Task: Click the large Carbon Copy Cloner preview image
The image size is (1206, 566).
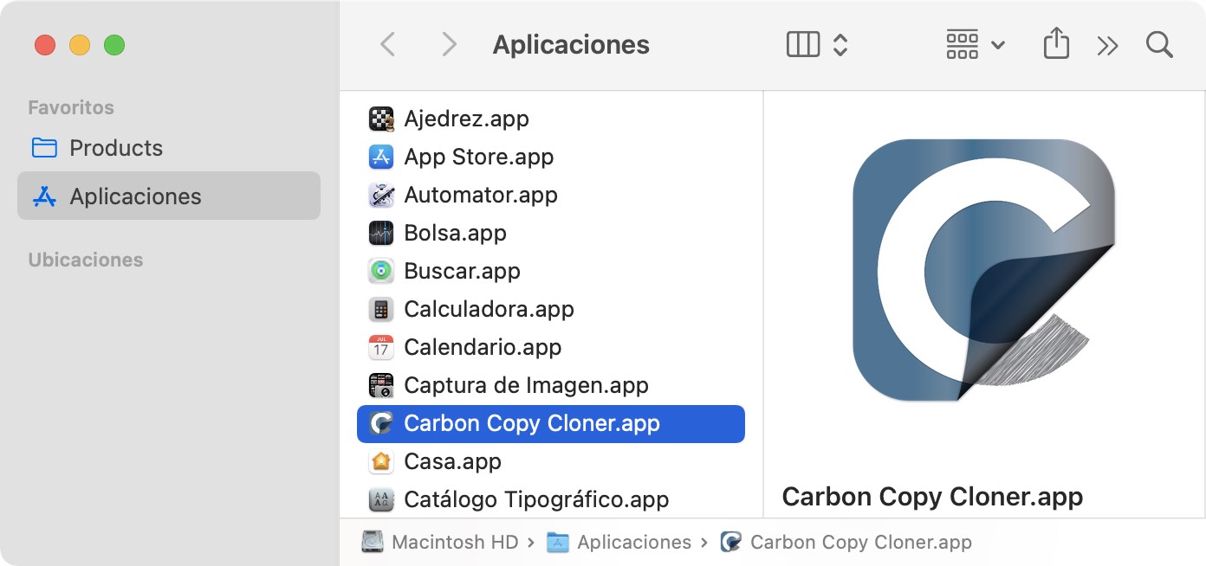Action: point(984,270)
